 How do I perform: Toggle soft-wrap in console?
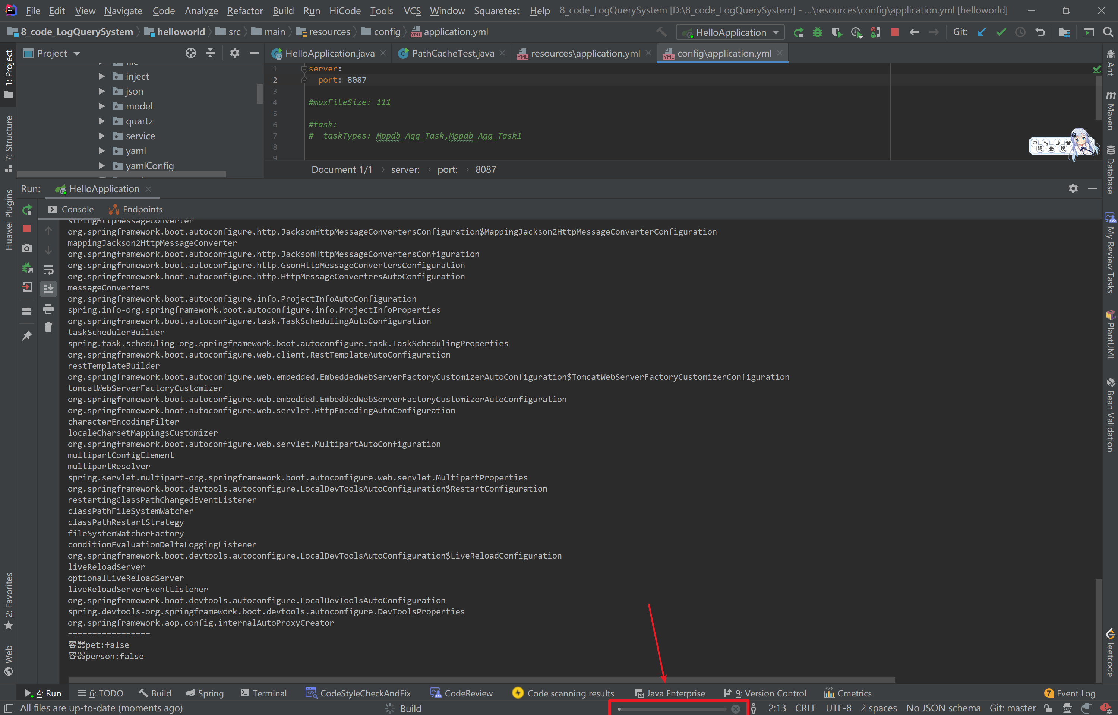[x=48, y=269]
